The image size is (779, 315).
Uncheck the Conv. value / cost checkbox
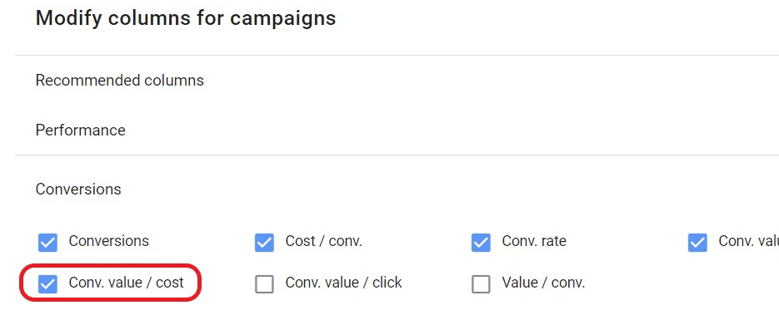(47, 284)
